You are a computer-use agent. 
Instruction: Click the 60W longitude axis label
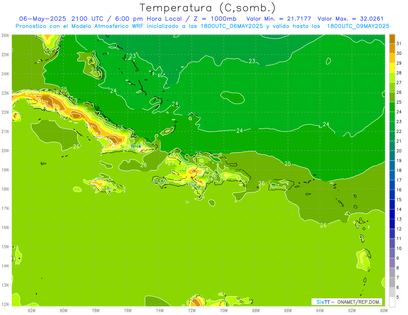tap(384, 310)
